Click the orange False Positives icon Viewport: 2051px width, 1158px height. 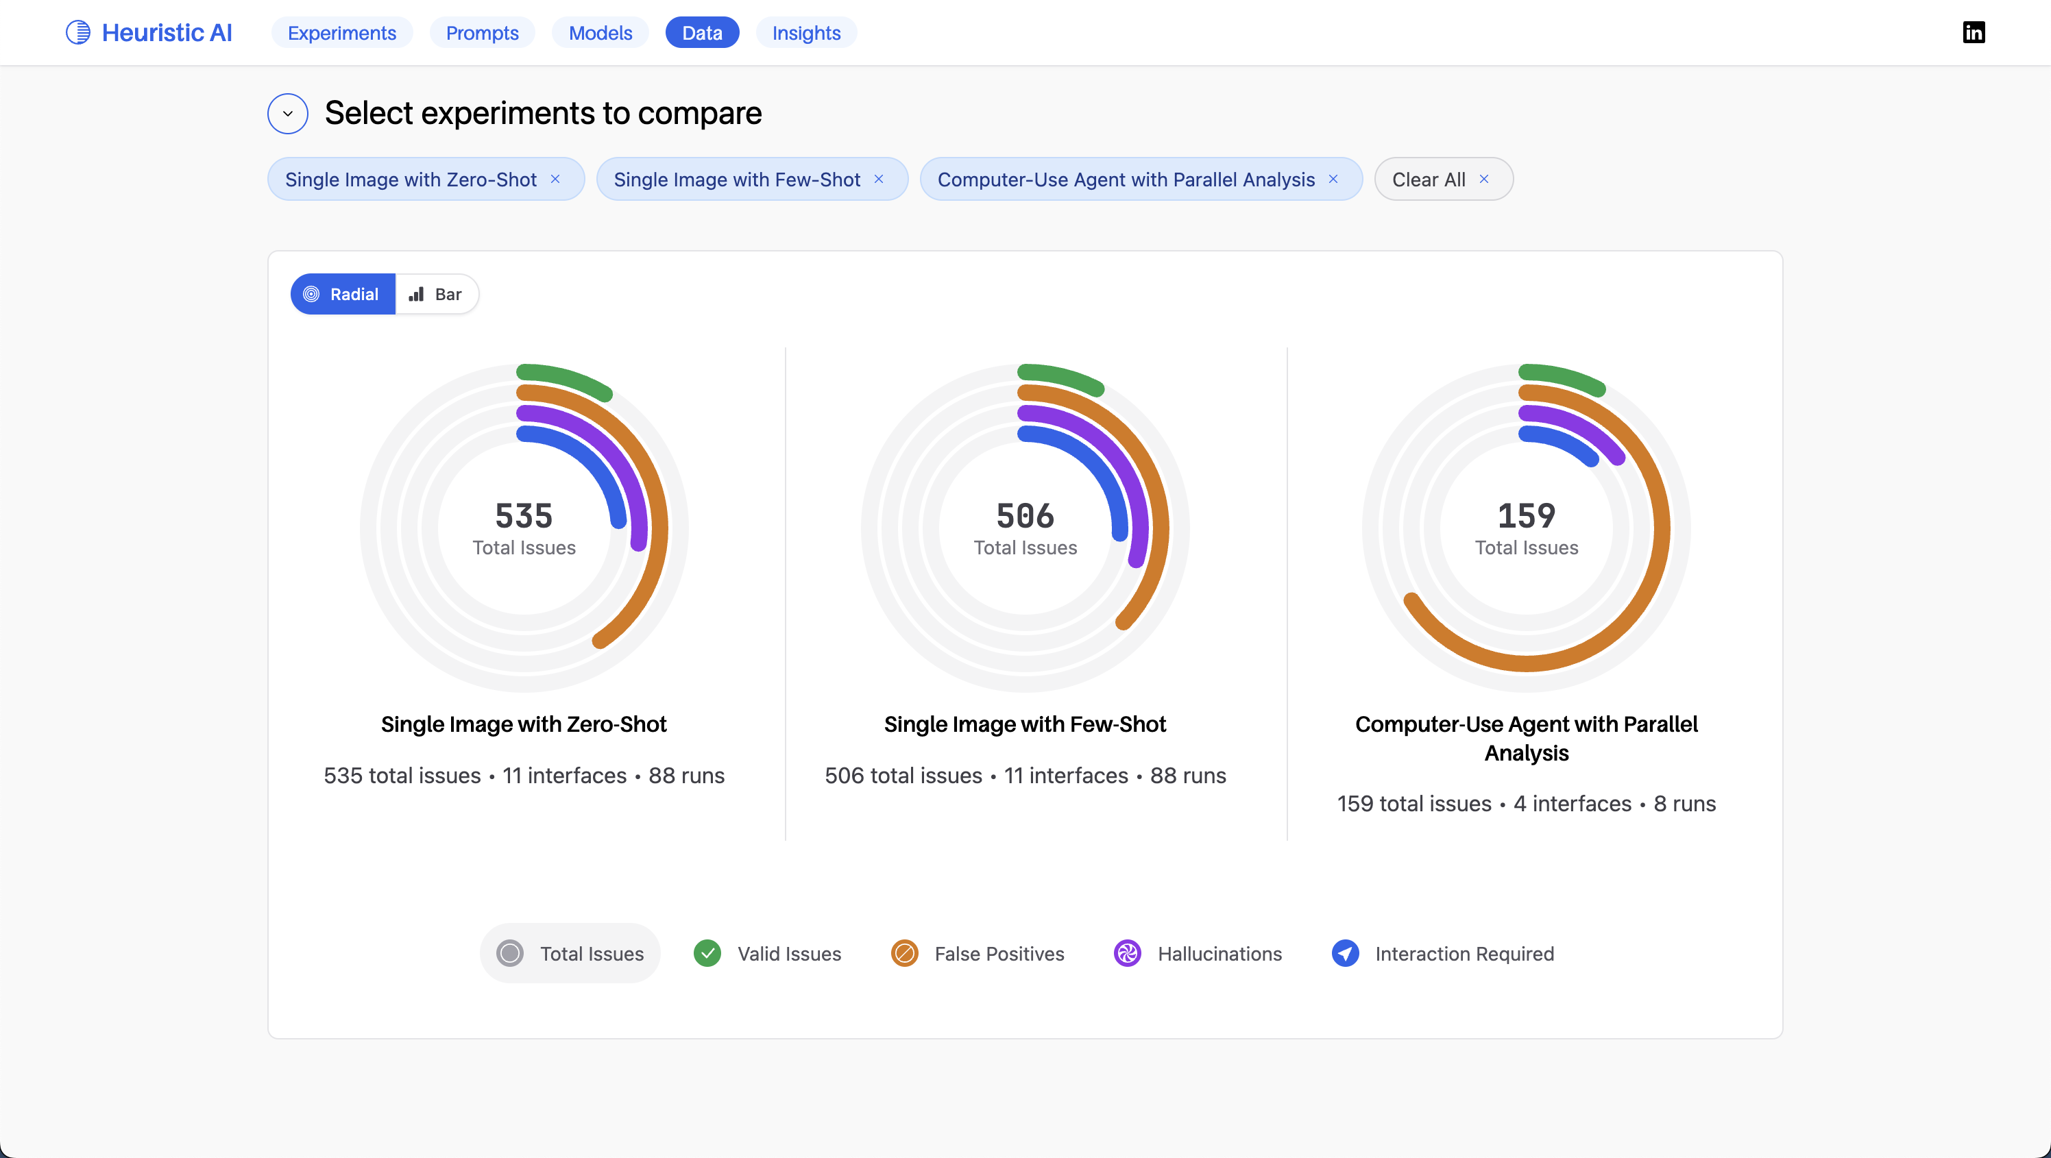[904, 953]
